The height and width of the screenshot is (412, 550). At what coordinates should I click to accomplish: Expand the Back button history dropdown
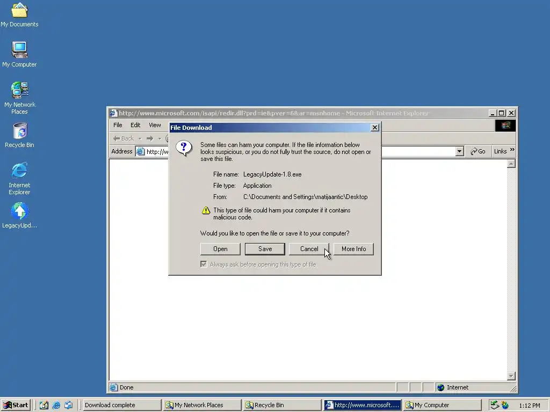140,139
